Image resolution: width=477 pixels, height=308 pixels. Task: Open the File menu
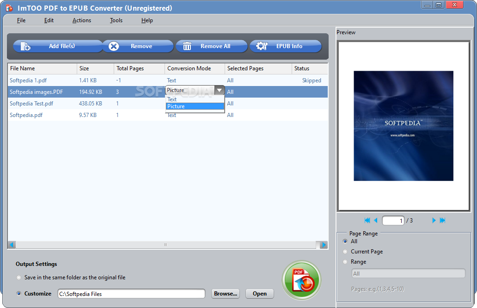(x=21, y=20)
